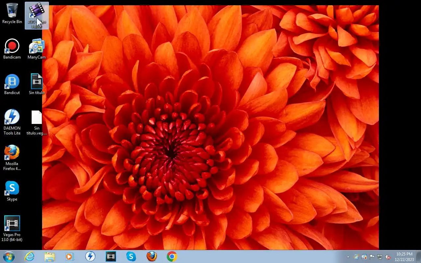421x263 pixels.
Task: Launch Internet Explorer from taskbar
Action: pyautogui.click(x=30, y=256)
